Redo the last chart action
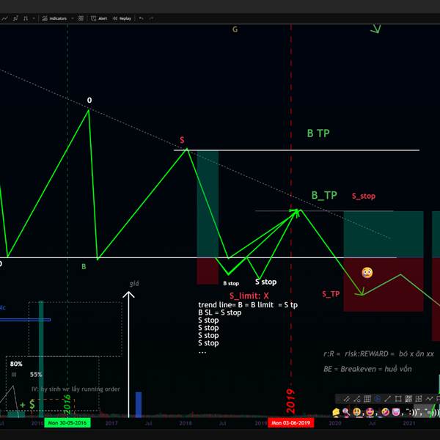The width and height of the screenshot is (440, 440). pos(152,18)
